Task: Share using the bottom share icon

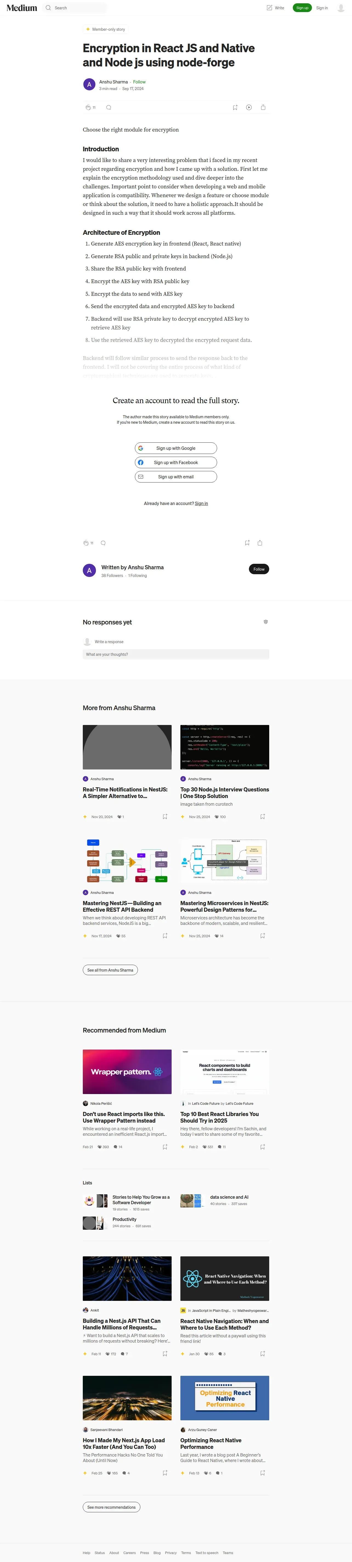Action: click(260, 543)
